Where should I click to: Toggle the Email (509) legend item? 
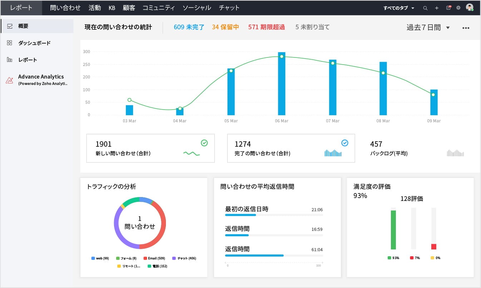(x=154, y=258)
